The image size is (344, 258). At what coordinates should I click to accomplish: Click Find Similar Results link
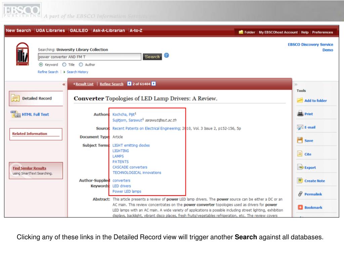30,168
